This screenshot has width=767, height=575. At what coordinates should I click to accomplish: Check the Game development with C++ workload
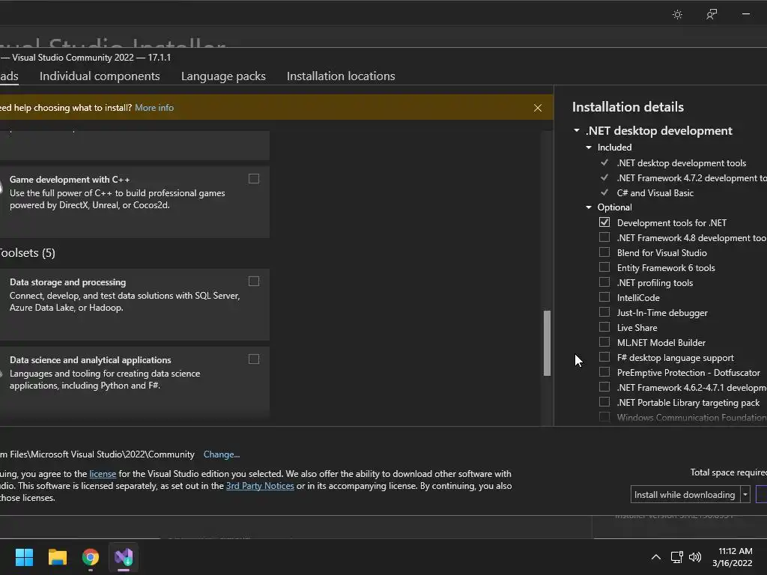pos(254,179)
